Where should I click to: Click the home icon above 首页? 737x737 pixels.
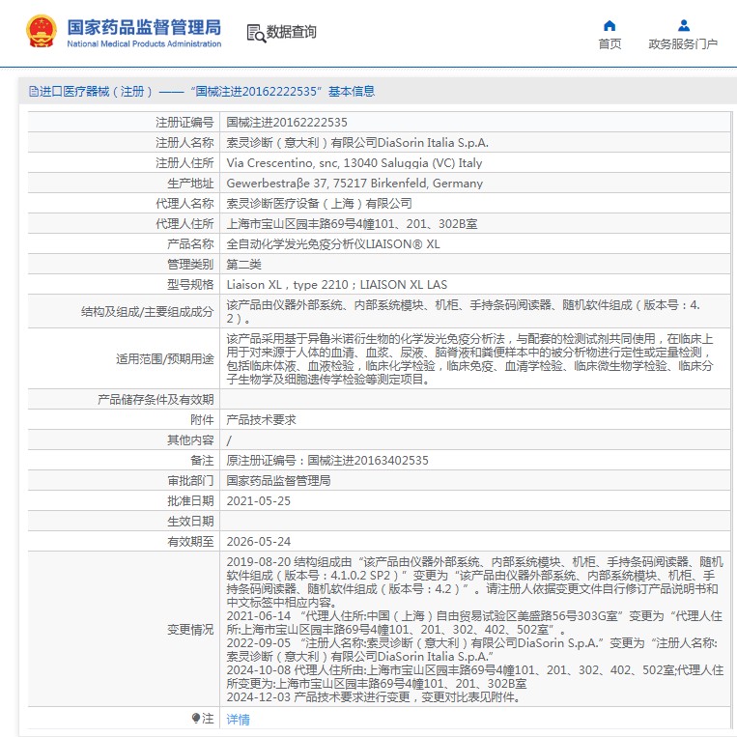[609, 25]
